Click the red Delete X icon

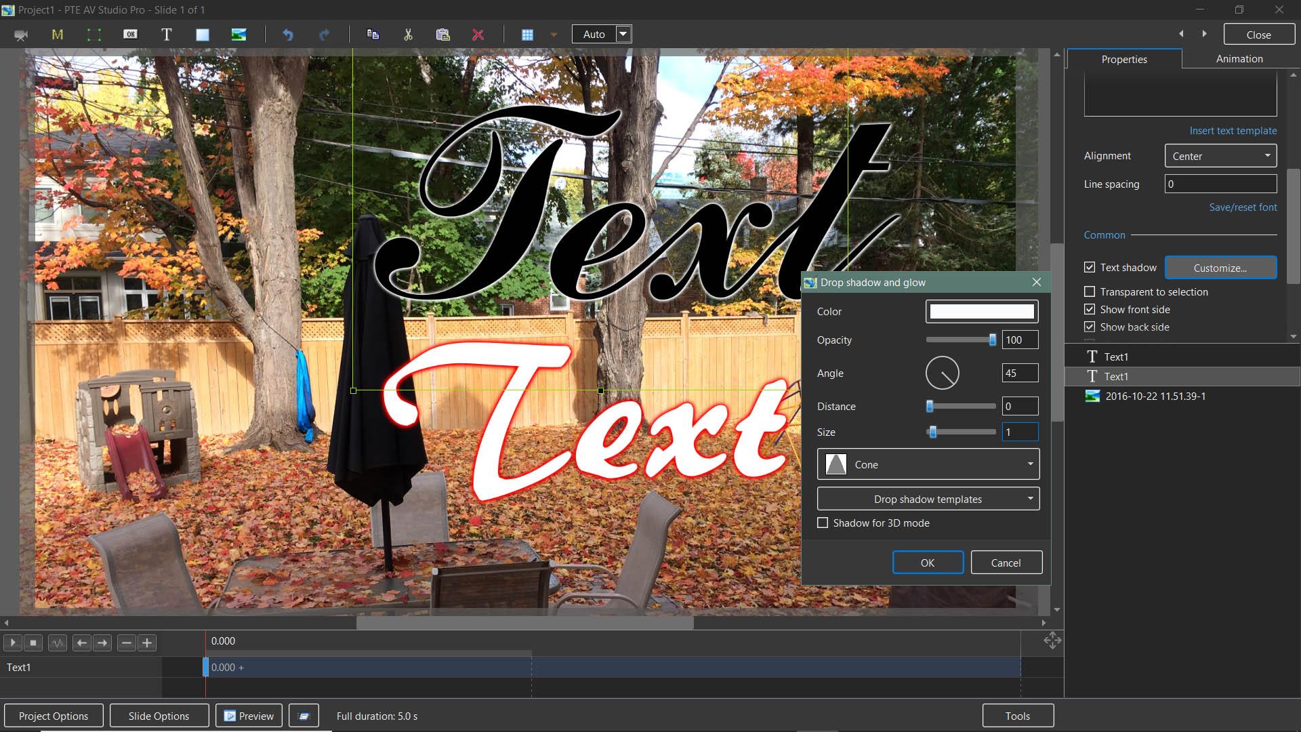coord(478,35)
